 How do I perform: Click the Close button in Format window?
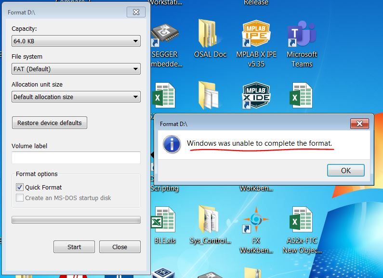[119, 247]
